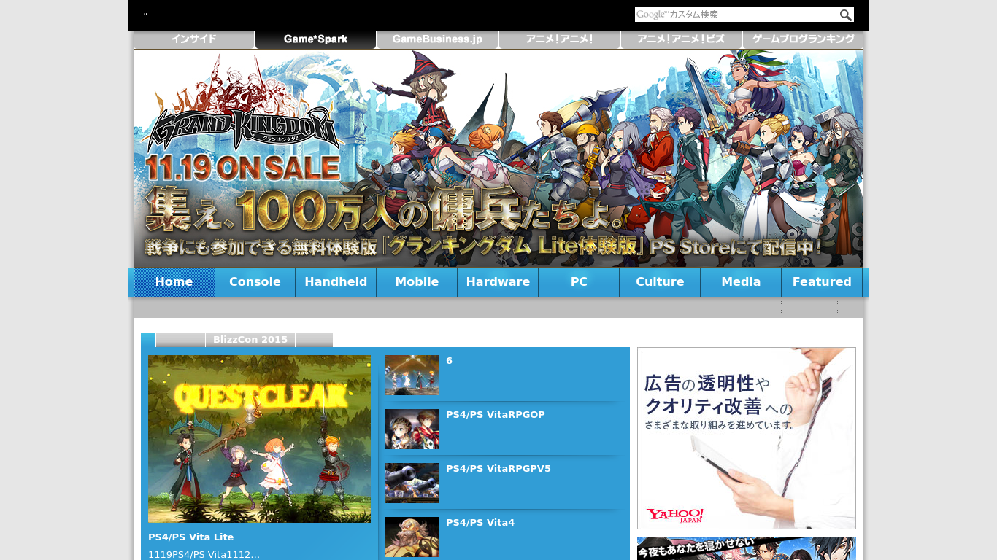Open the Mobile section
Image resolution: width=997 pixels, height=560 pixels.
417,281
